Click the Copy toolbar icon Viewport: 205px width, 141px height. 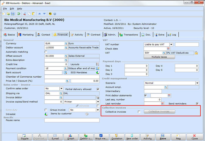29,13
